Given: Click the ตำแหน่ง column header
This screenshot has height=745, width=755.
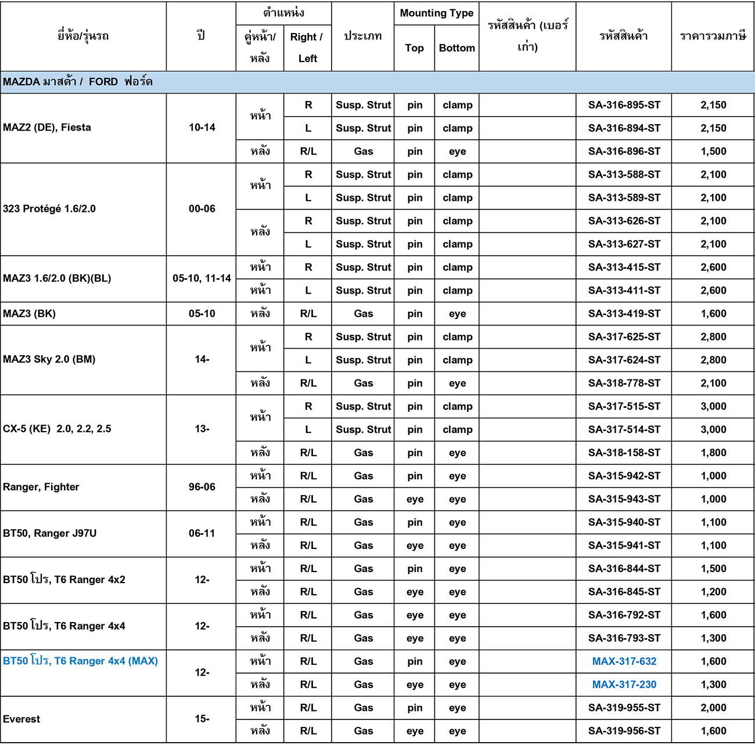Looking at the screenshot, I should [x=283, y=13].
